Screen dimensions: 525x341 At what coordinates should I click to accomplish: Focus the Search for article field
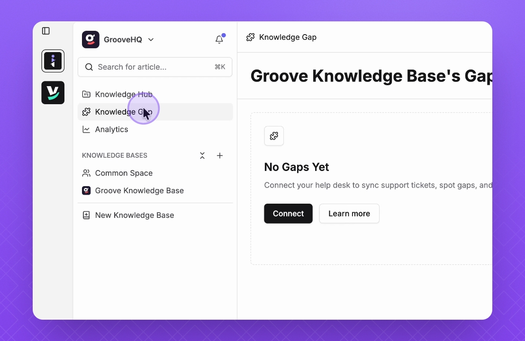pyautogui.click(x=155, y=67)
